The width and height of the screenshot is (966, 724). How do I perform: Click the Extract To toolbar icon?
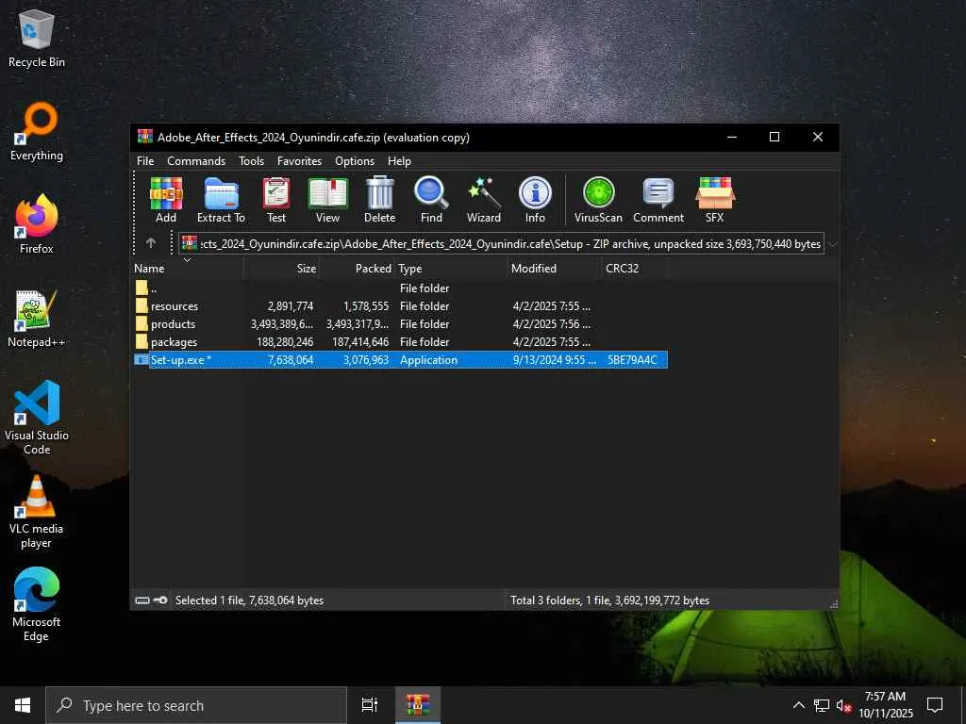[x=221, y=200]
